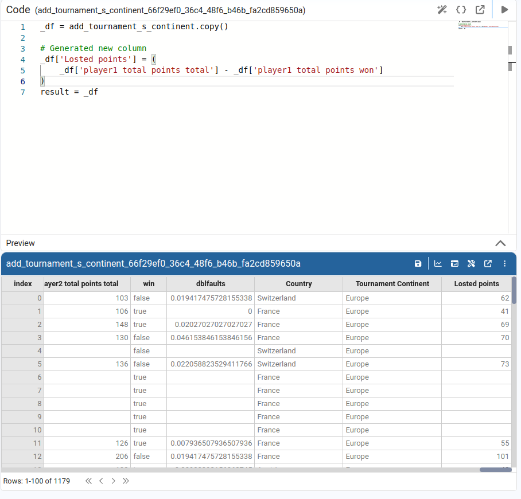The image size is (521, 499).
Task: Open the three-dot more options menu
Action: (x=505, y=264)
